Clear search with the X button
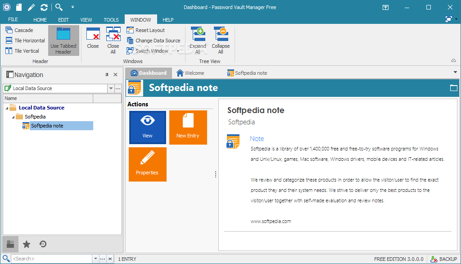 [110, 259]
